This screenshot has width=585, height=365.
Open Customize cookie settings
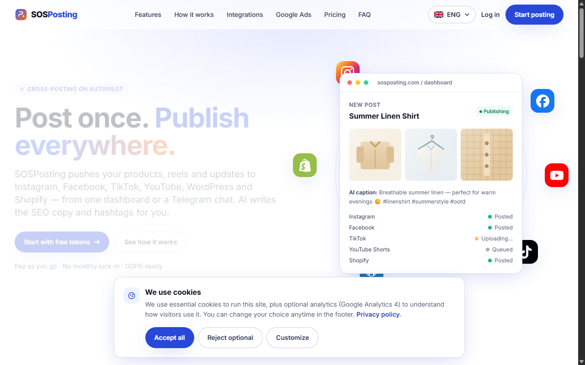292,338
